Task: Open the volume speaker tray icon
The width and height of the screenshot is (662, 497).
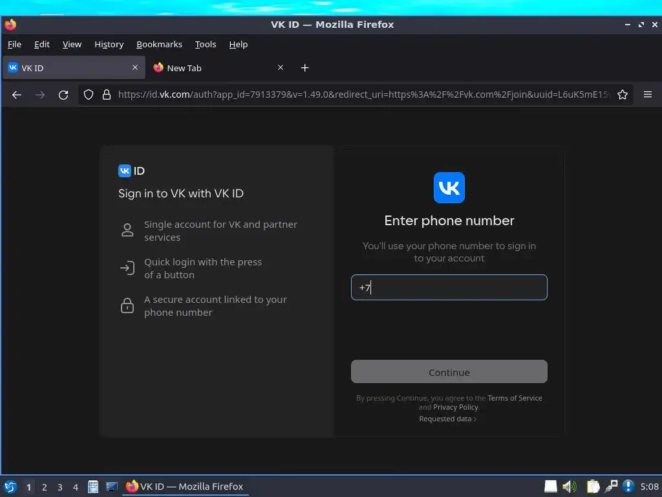Action: click(569, 487)
